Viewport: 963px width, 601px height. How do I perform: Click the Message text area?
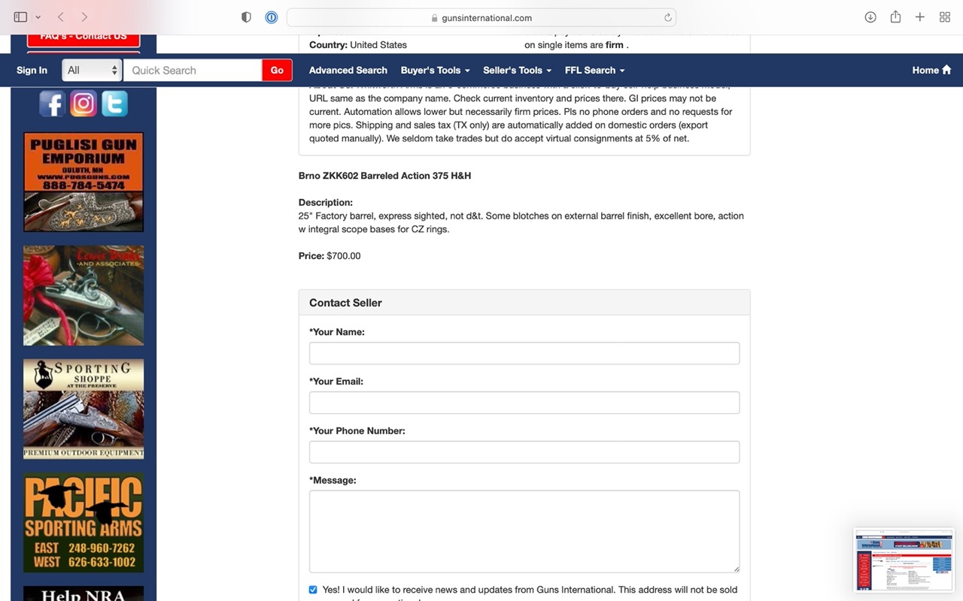coord(524,531)
